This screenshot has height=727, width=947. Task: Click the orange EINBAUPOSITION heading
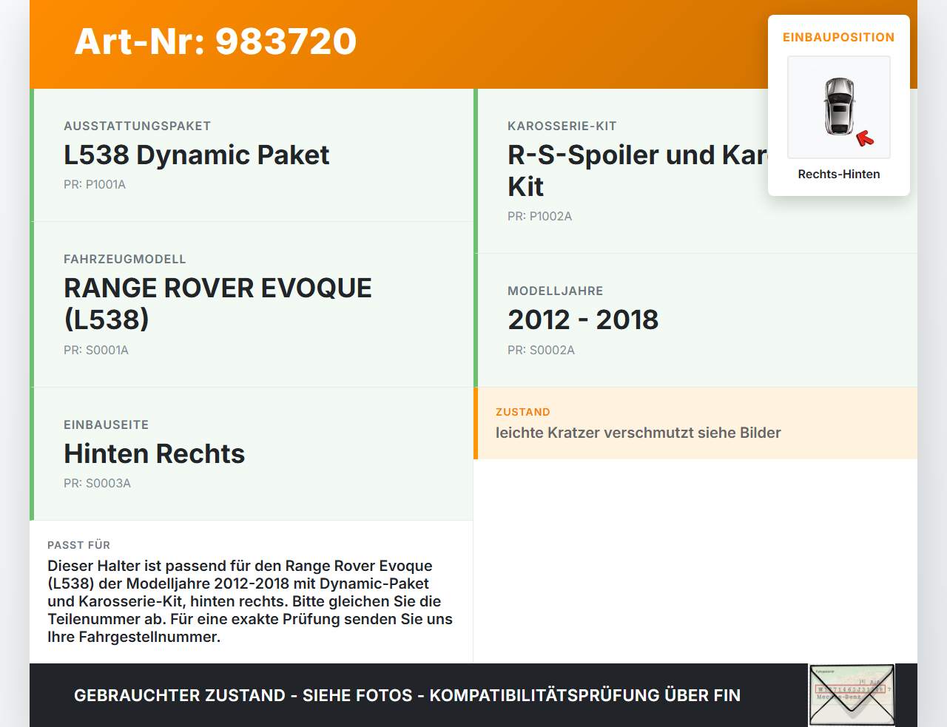tap(838, 37)
